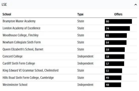Select King Edward VI Grammar School, Chelmsford

[x=30, y=70]
